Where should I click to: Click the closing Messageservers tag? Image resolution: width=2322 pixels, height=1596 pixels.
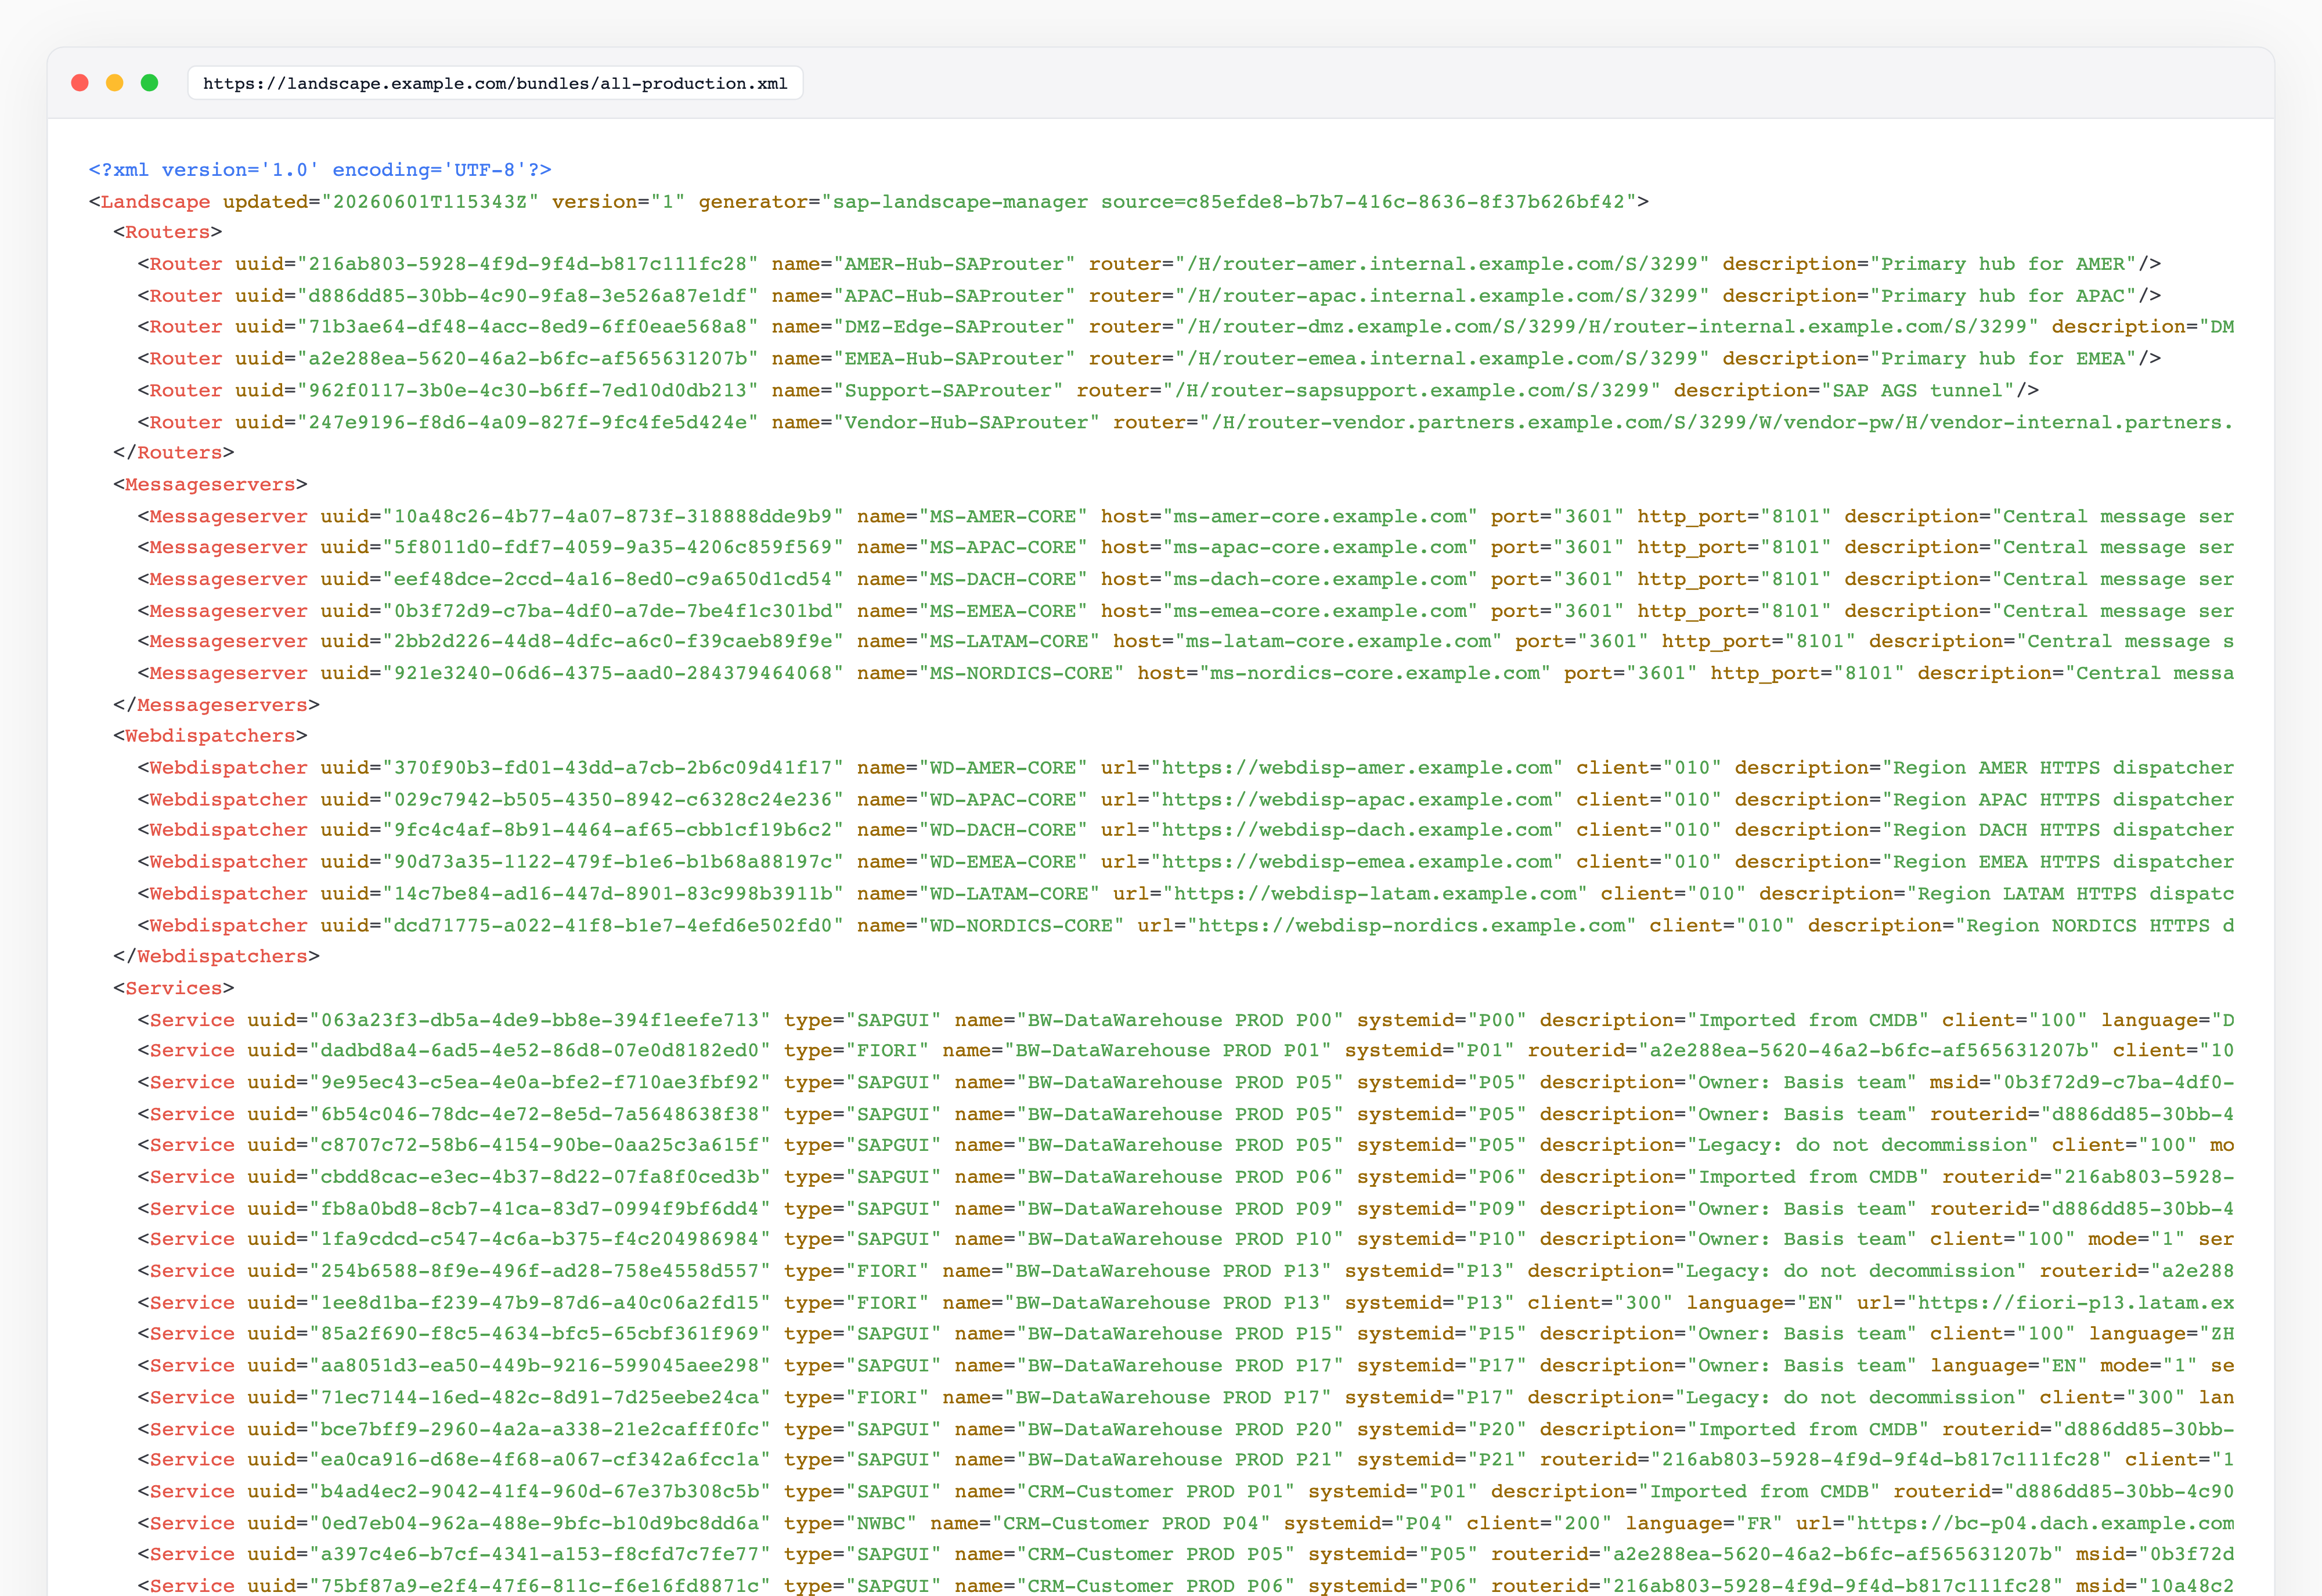216,705
